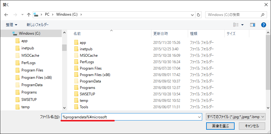Click the 画像を選ぶ button

point(216,126)
